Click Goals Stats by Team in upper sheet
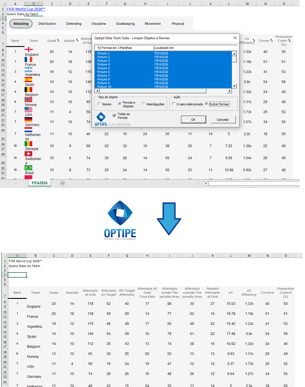Image resolution: width=305 pixels, height=387 pixels. [x=23, y=14]
